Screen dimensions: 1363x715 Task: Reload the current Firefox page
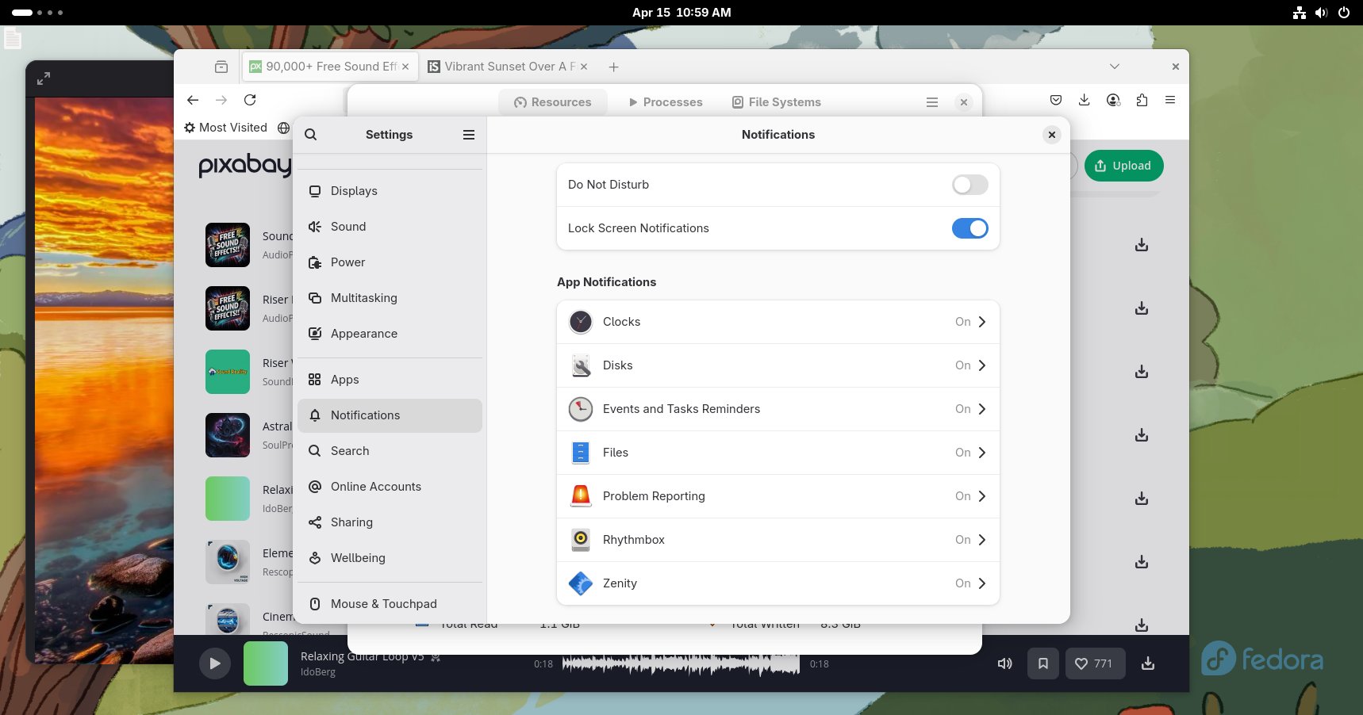click(250, 100)
